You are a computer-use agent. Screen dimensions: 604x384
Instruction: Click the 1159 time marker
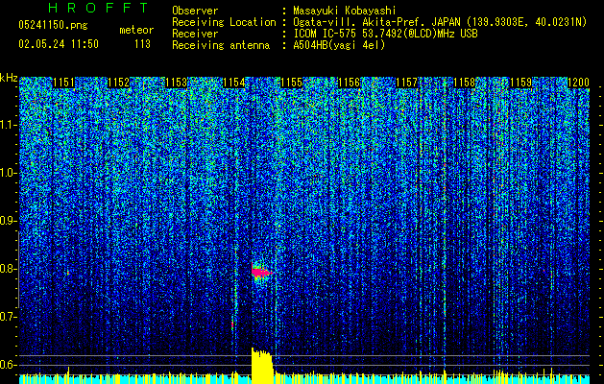pos(521,83)
